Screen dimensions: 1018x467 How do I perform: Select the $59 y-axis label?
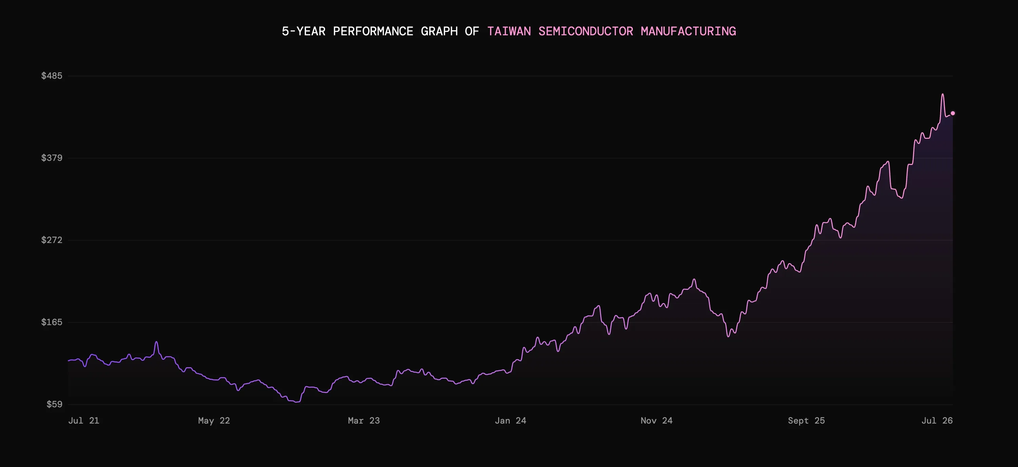pos(55,404)
